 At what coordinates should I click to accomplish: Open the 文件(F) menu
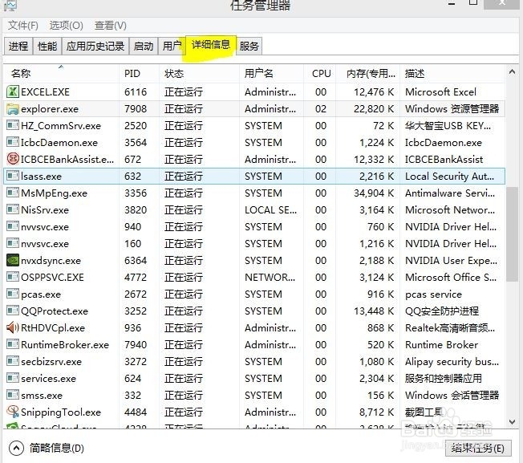pyautogui.click(x=23, y=26)
